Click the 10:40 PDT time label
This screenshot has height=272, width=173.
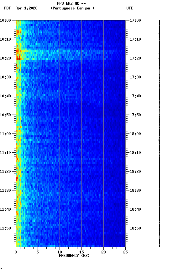click(x=5, y=96)
